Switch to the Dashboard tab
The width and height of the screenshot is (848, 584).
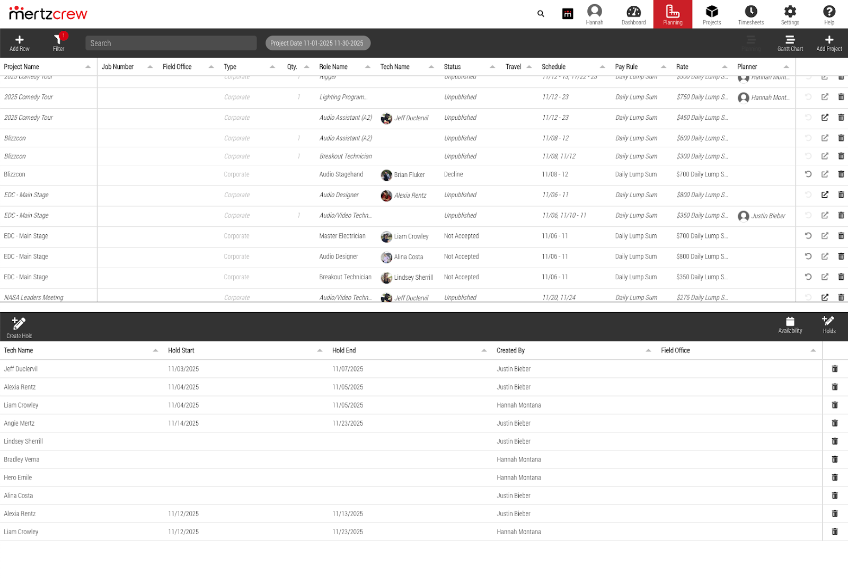(633, 14)
